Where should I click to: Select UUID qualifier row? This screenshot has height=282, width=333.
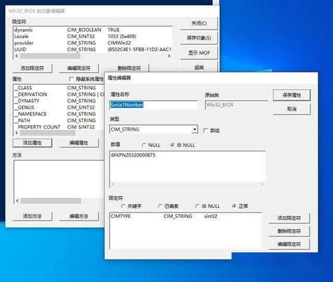(x=93, y=49)
